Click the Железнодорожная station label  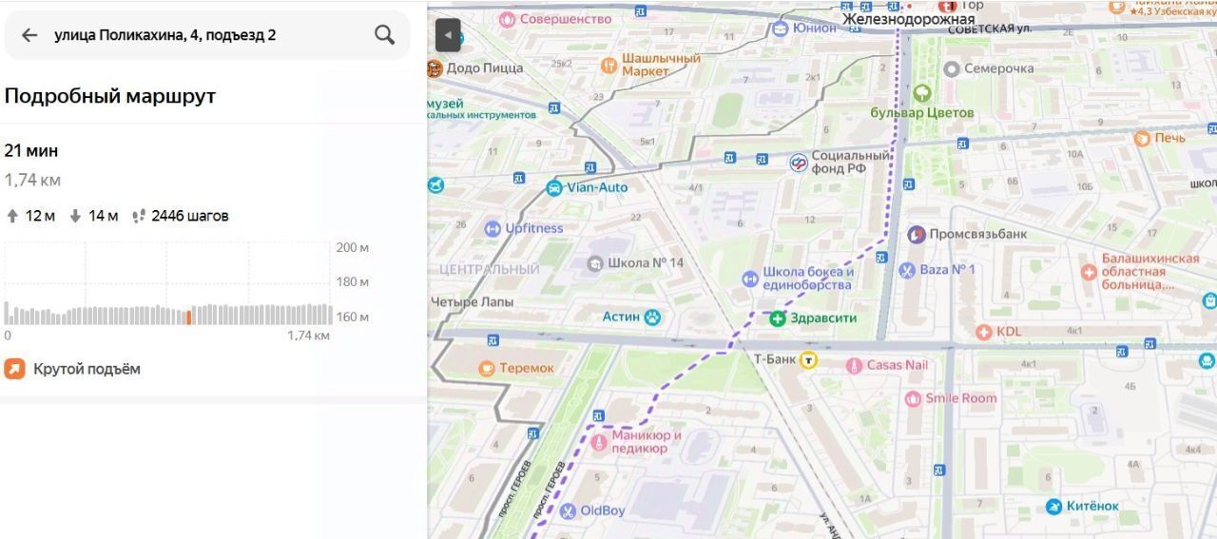coord(908,19)
